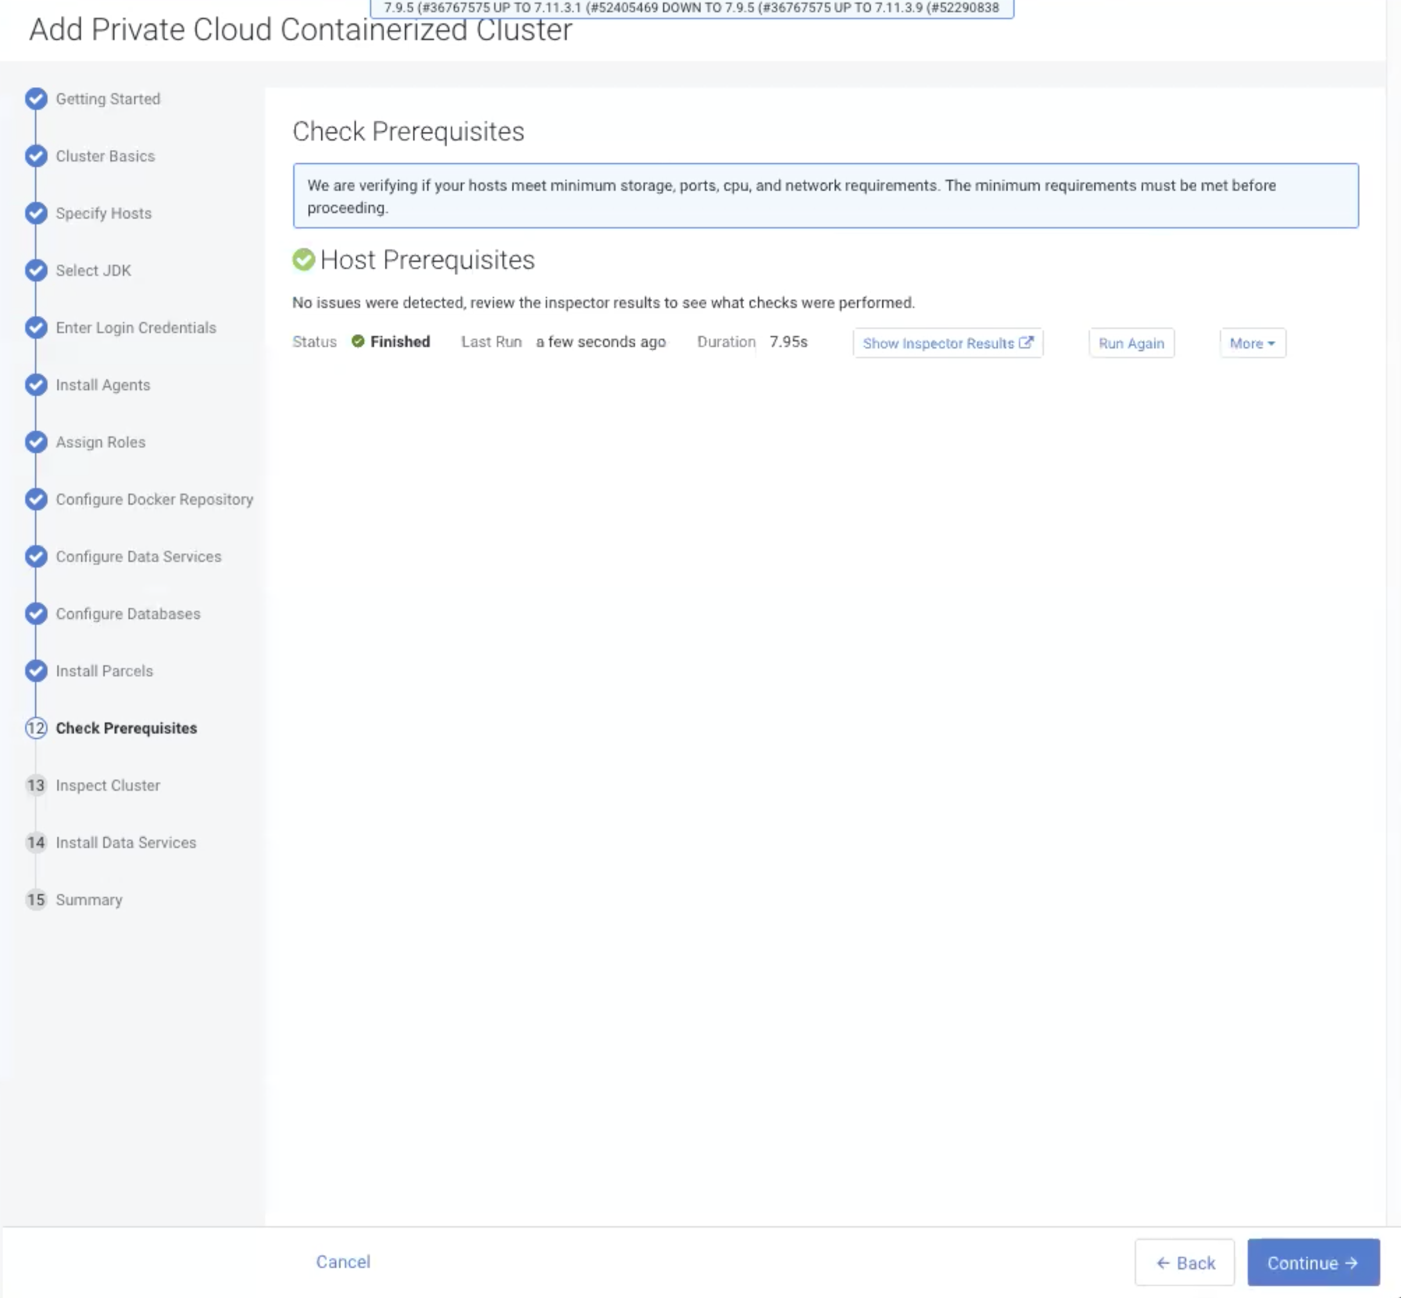
Task: Open Show Inspector Results
Action: coord(948,343)
